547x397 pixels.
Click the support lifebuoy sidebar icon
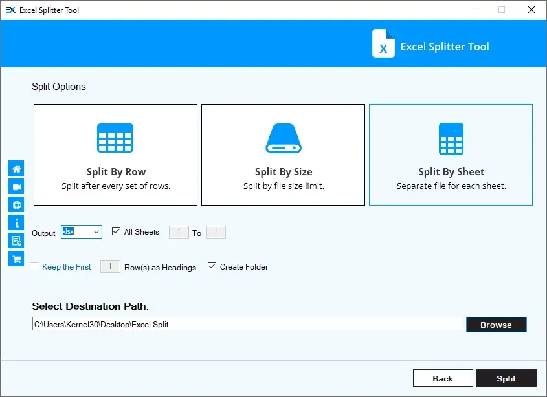coord(16,204)
